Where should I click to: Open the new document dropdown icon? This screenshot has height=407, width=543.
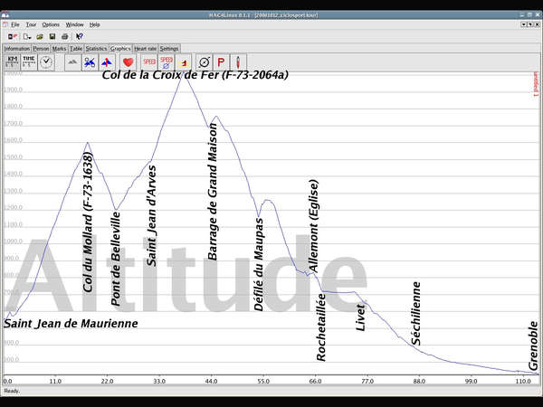pos(27,36)
